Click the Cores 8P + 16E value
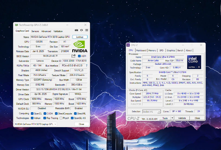 coord(177,111)
